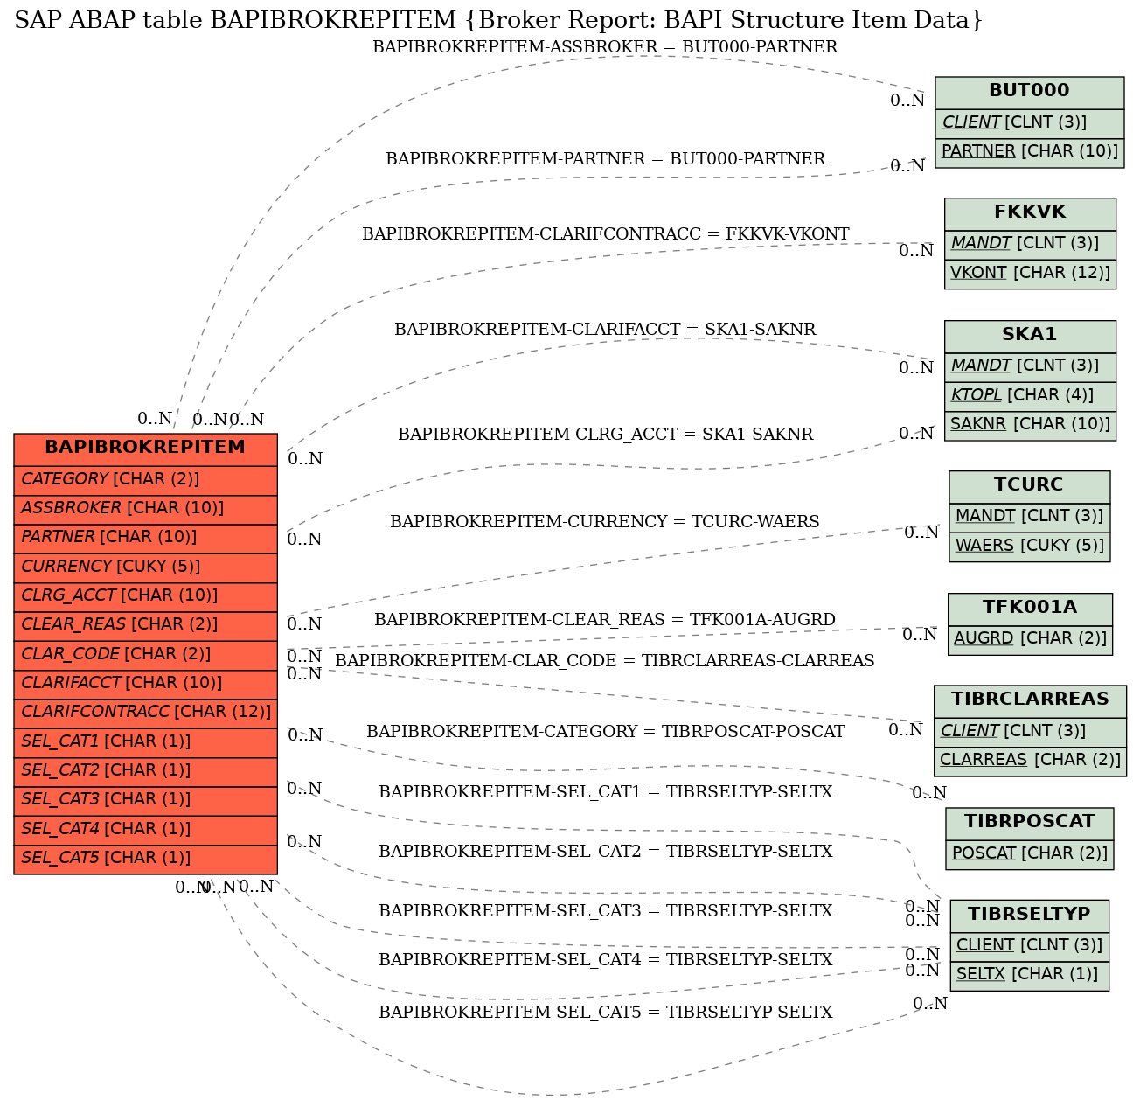The image size is (1140, 1100).
Task: Open the FKKVK table header
Action: pos(1030,213)
